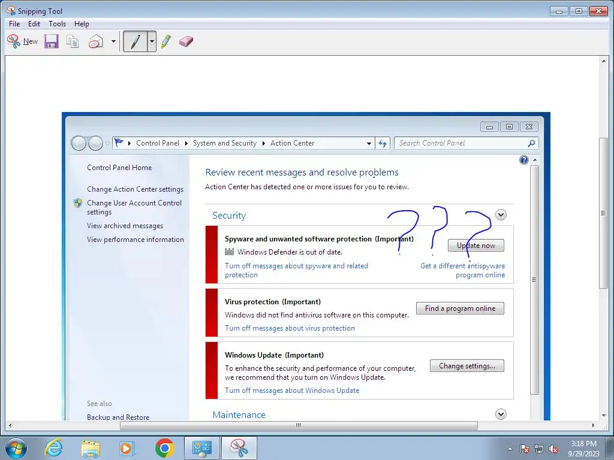Viewport: 614px width, 460px height.
Task: Open the Tools menu
Action: tap(57, 24)
